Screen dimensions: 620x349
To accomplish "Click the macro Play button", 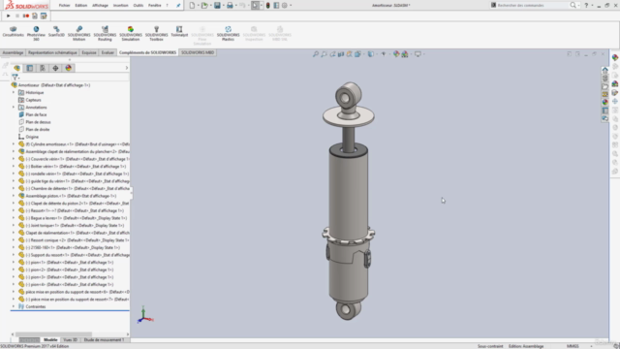I will 9,16.
